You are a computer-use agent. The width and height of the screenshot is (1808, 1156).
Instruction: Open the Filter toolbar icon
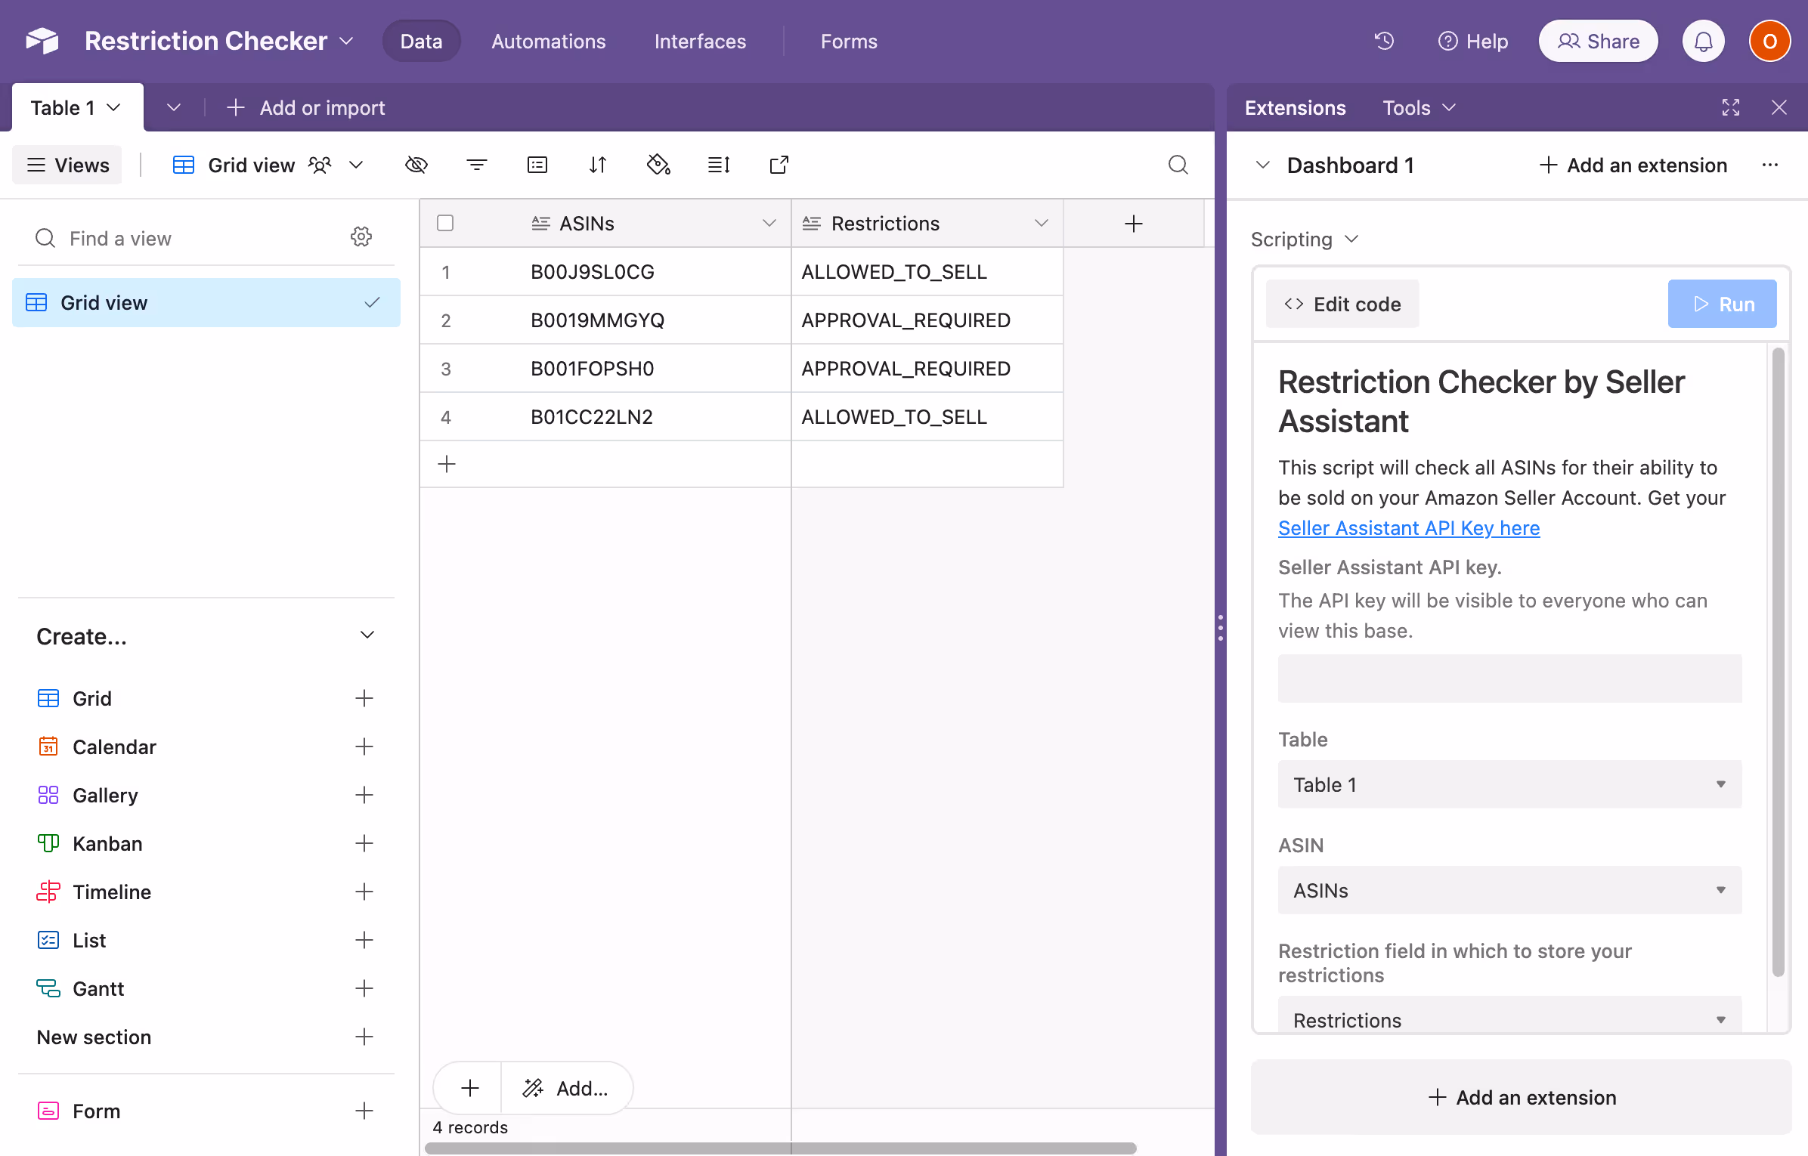point(477,165)
